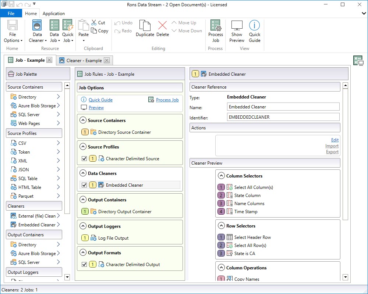Collapse the Source Containers section
Image resolution: width=368 pixels, height=294 pixels.
pos(83,120)
